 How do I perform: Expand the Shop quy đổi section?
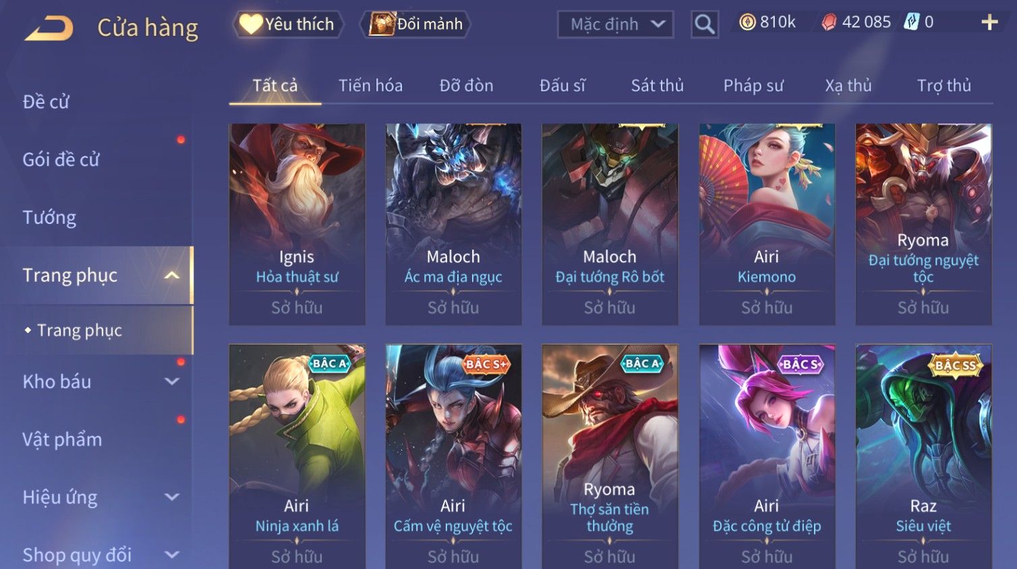pos(172,555)
